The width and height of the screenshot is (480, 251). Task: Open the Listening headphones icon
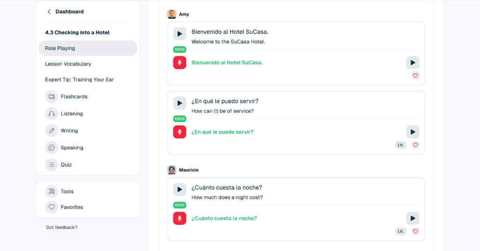pyautogui.click(x=52, y=114)
